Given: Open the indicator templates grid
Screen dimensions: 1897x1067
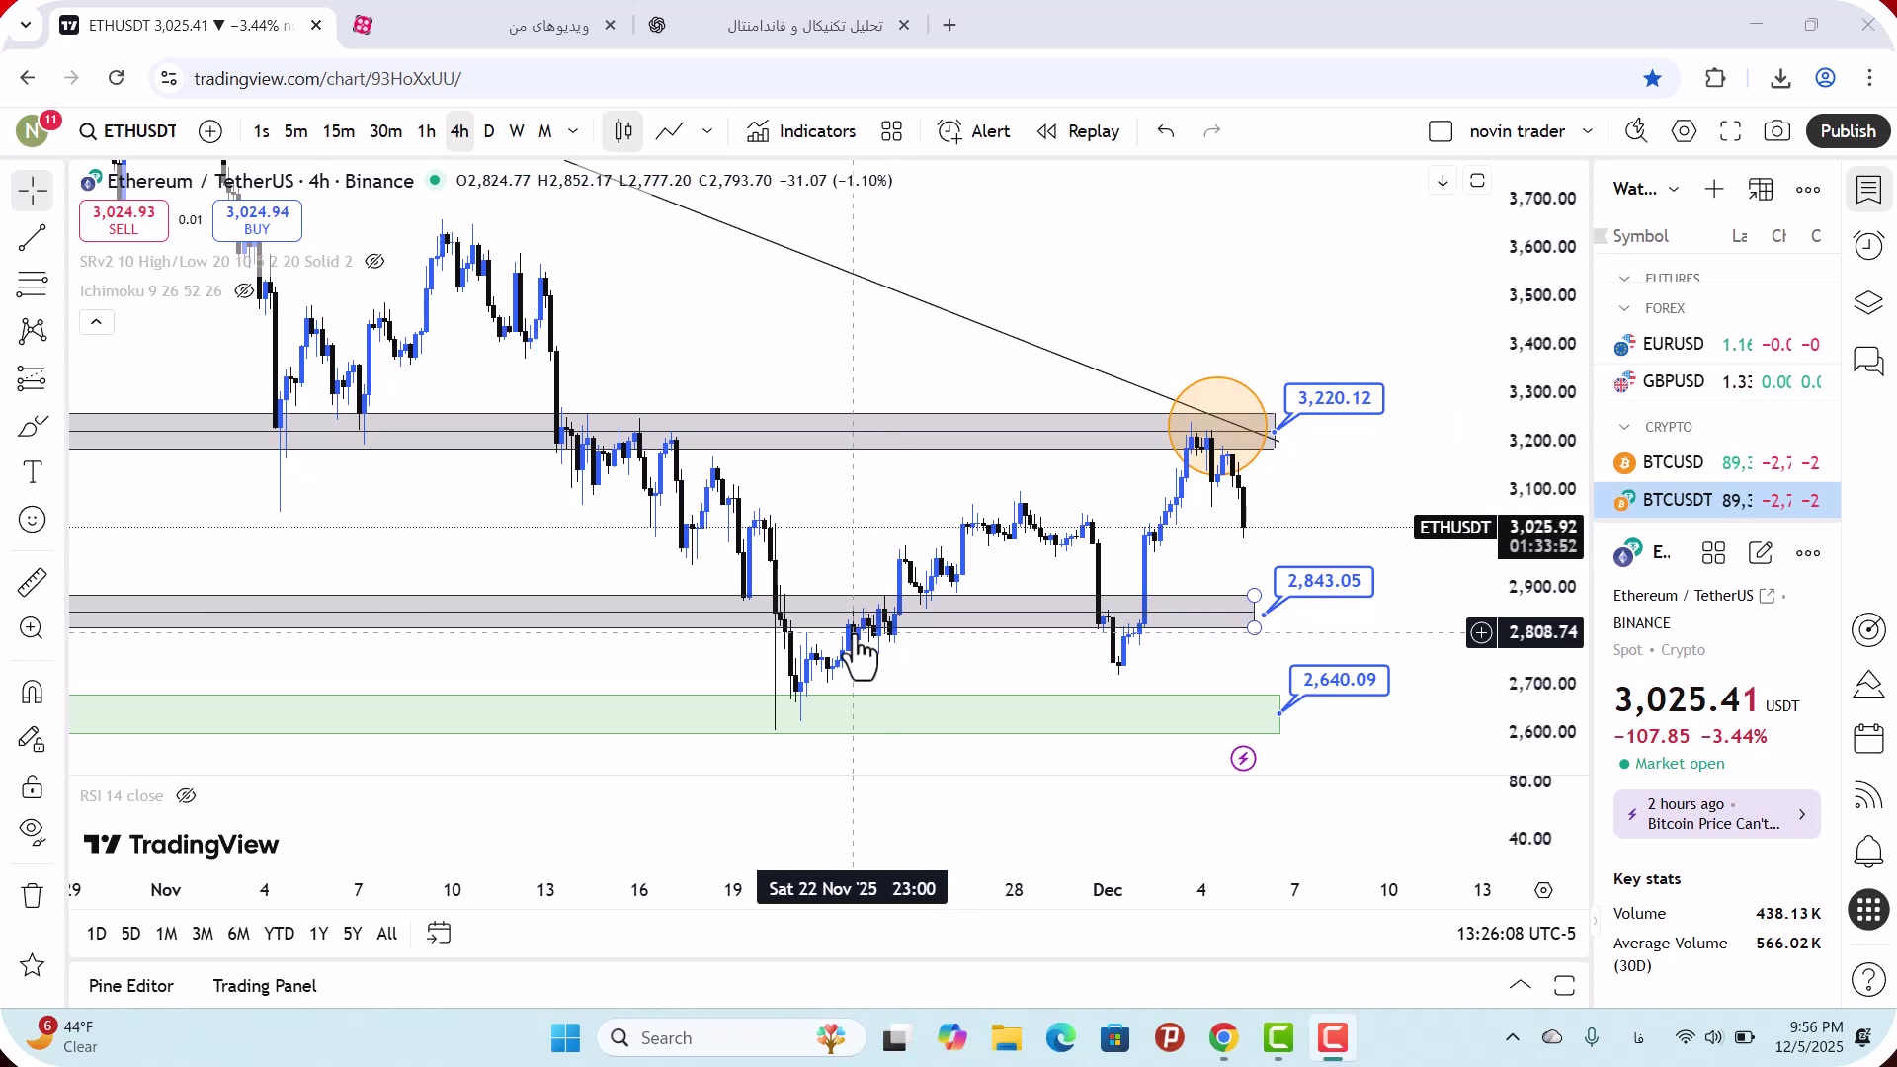Looking at the screenshot, I should click(891, 131).
